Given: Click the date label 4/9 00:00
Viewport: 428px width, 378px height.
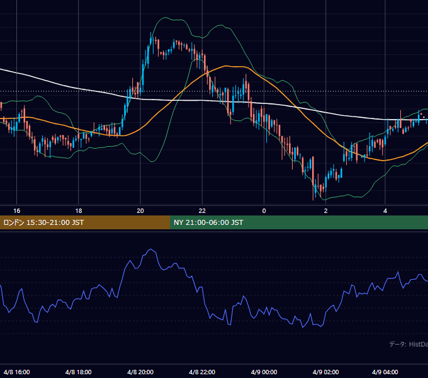Looking at the screenshot, I should click(264, 372).
